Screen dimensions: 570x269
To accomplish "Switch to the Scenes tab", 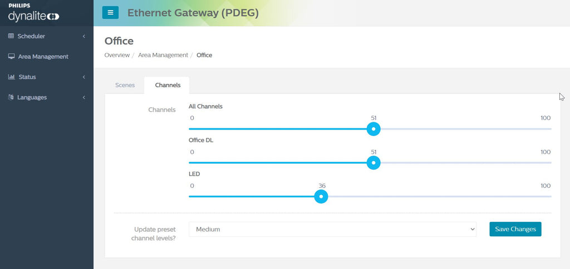I will [125, 85].
